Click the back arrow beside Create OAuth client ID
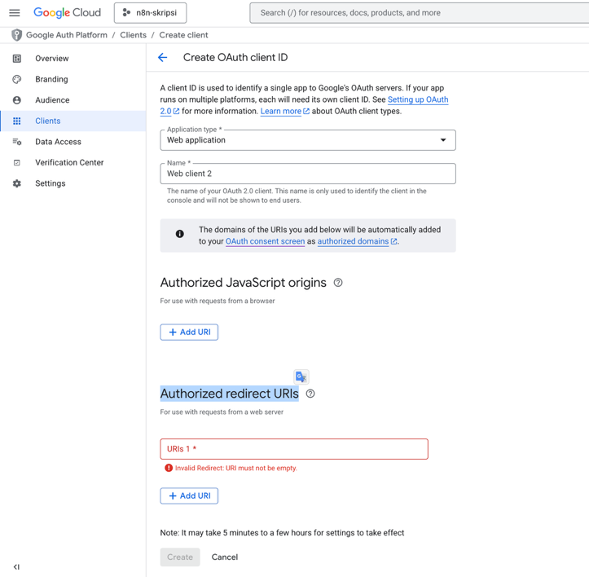The width and height of the screenshot is (589, 577). click(163, 58)
